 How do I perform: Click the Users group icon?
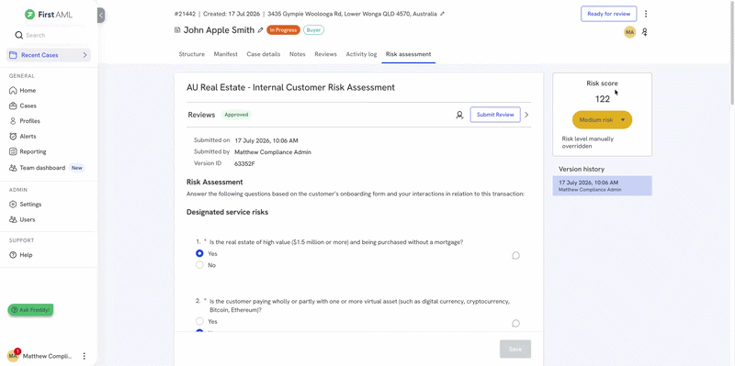tap(13, 219)
